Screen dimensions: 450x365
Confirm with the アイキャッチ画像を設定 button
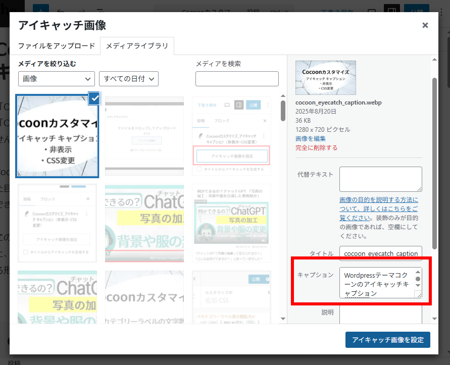point(388,340)
